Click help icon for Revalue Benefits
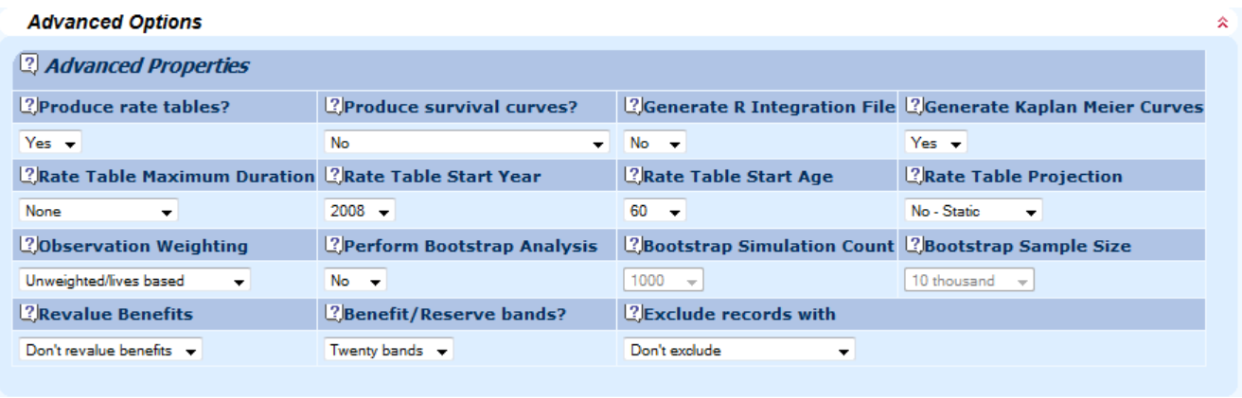 [x=27, y=315]
